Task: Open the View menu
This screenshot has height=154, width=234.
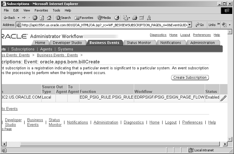Action: pos(27,10)
